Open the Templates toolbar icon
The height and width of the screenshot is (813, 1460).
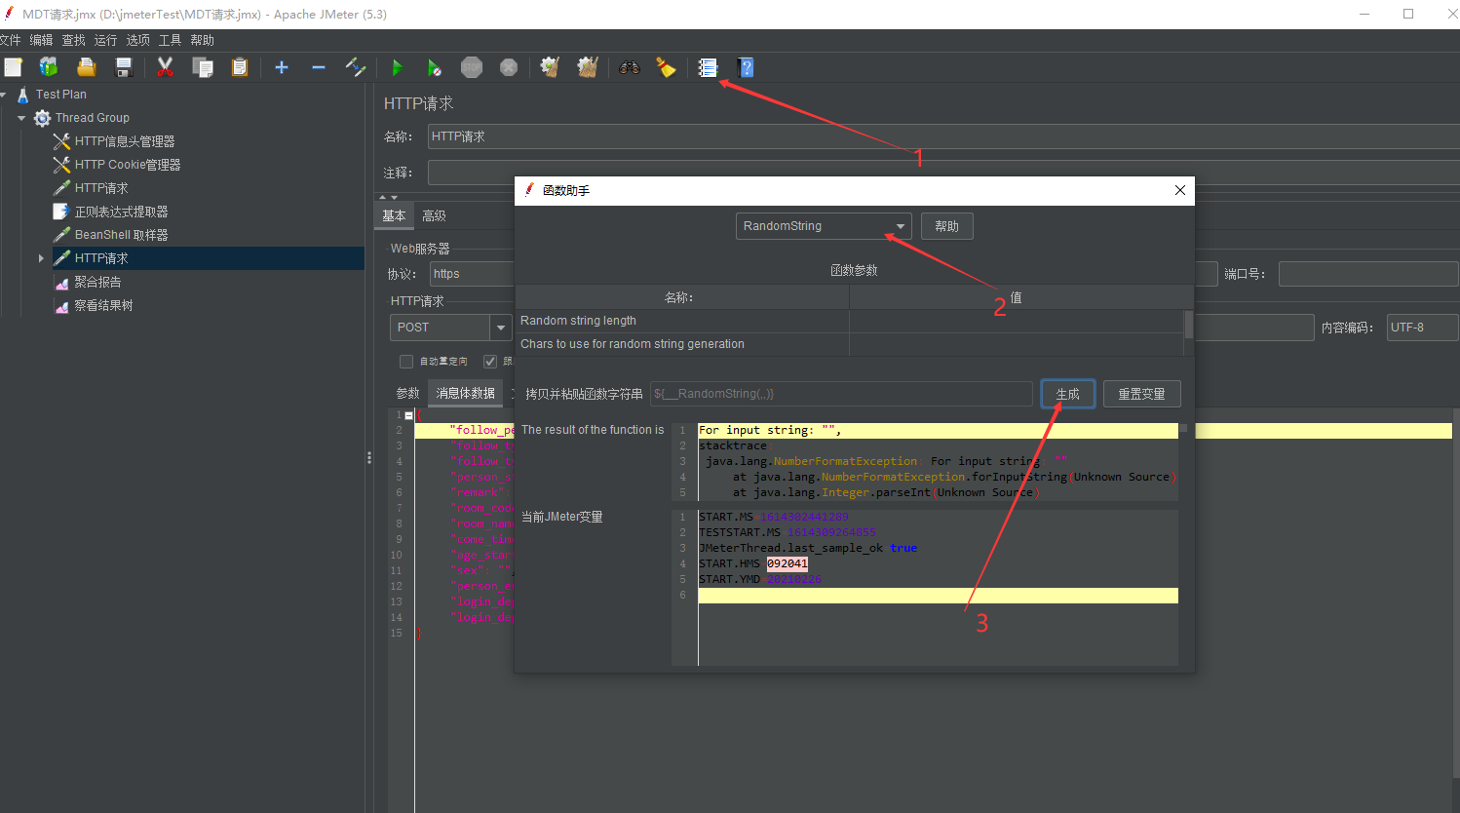49,67
